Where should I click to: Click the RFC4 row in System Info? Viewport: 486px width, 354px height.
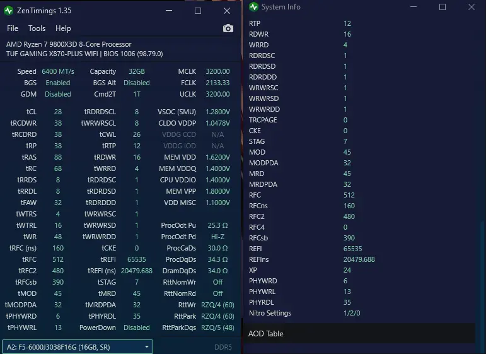coord(359,227)
